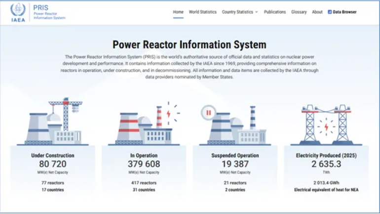Click the 21 reactors figure
This screenshot has width=380, height=214.
[x=235, y=183]
